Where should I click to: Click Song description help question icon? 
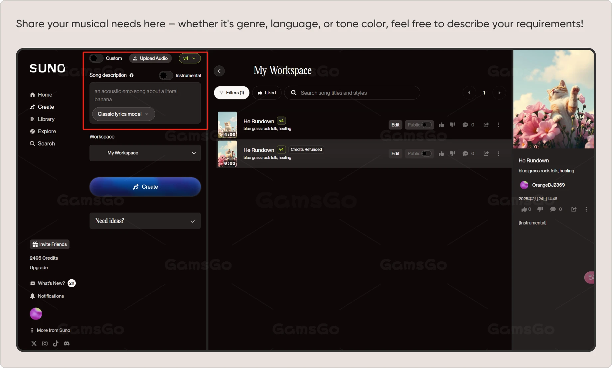click(132, 75)
